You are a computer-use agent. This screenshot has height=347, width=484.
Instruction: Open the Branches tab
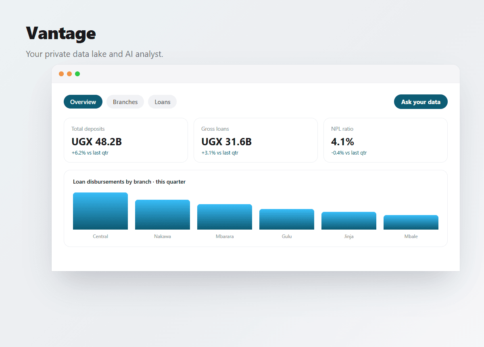click(x=125, y=102)
